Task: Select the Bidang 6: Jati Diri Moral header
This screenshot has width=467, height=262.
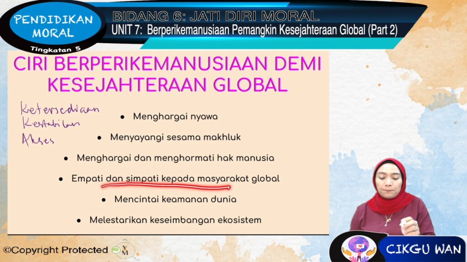Action: click(215, 16)
